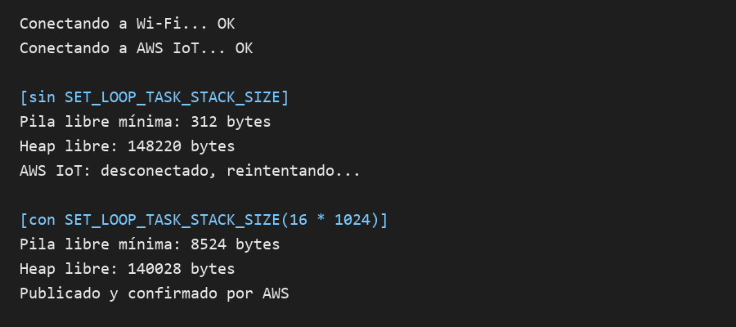Viewport: 736px width, 327px height.
Task: Click the value 312 in Pila libre mínima
Action: 204,122
